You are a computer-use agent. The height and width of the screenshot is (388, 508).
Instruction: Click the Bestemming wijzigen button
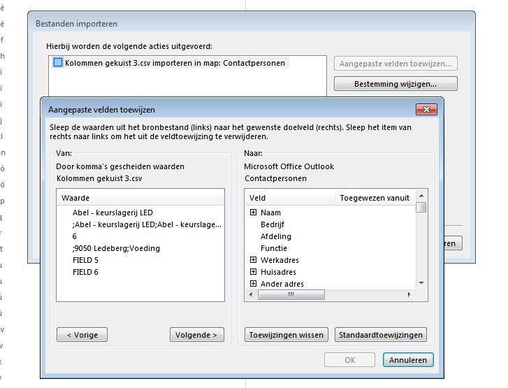coord(395,84)
